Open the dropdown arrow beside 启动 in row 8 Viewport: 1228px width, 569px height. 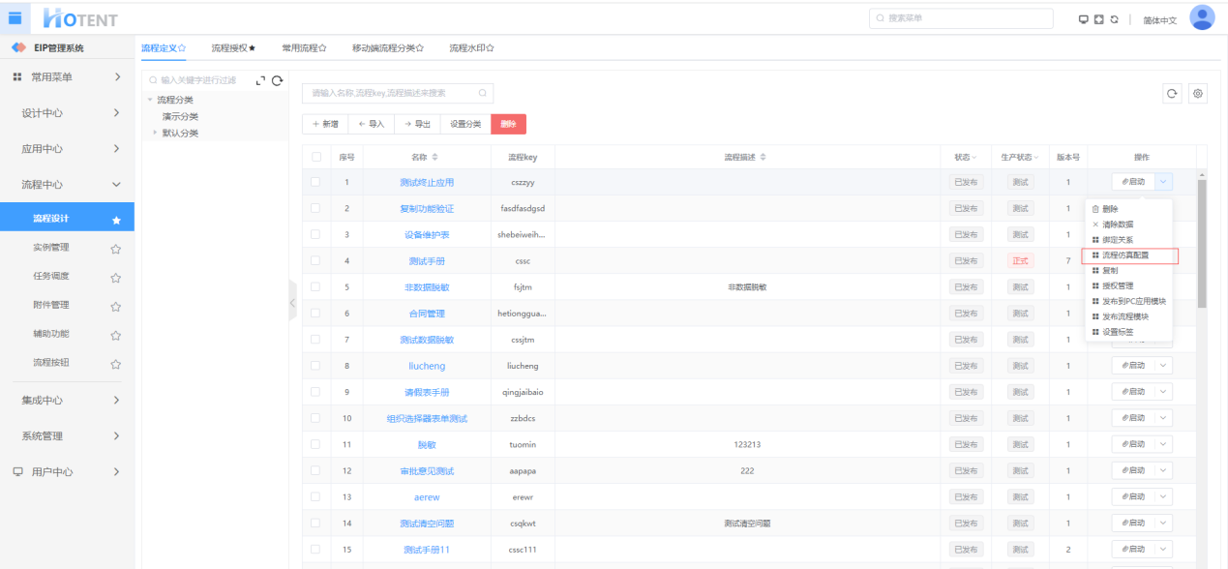pyautogui.click(x=1163, y=366)
